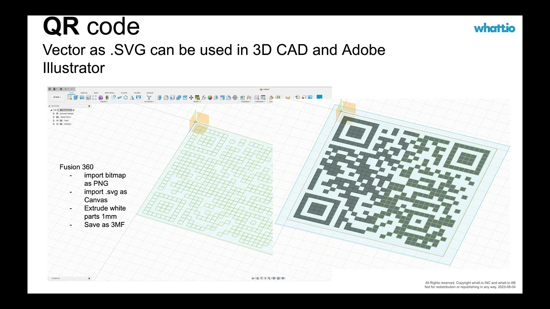550x309 pixels.
Task: Open Change Parameters fx icon
Action: pos(204,97)
